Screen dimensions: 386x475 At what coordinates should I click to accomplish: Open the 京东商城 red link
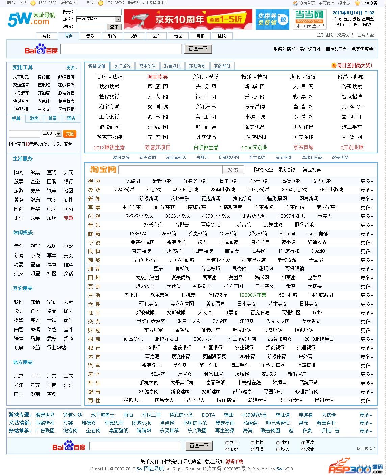[x=303, y=147]
